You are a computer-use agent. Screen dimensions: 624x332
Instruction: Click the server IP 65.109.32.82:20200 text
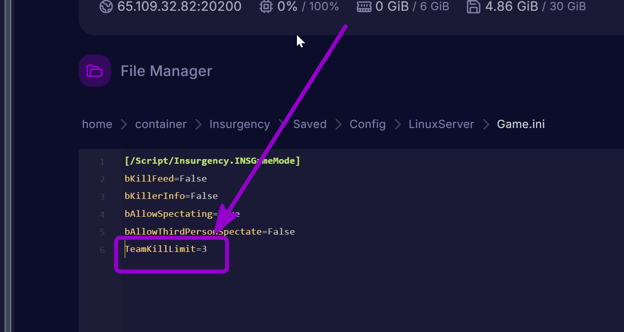coord(179,7)
